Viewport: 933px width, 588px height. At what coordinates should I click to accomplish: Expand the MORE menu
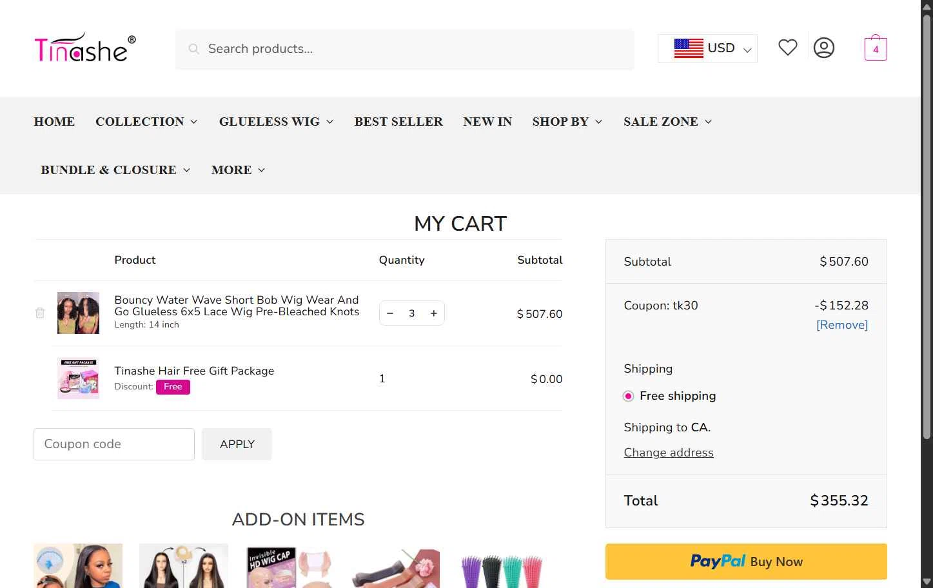click(238, 170)
